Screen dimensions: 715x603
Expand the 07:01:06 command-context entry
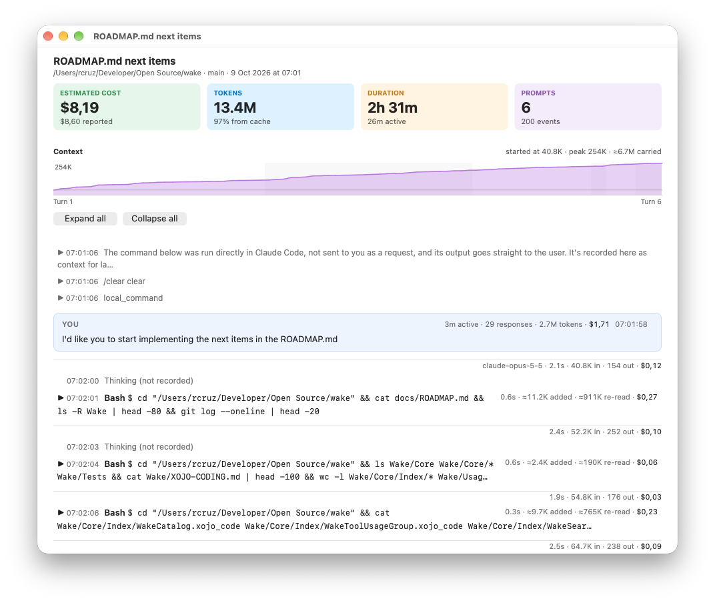60,252
